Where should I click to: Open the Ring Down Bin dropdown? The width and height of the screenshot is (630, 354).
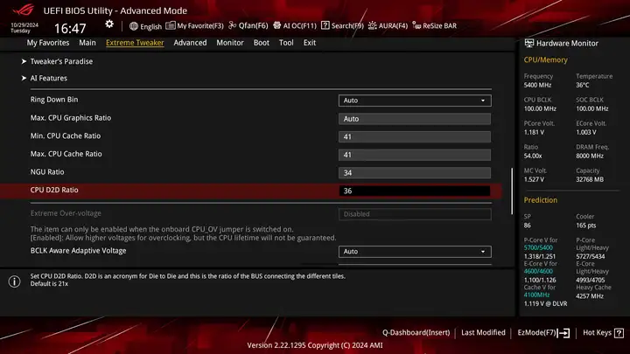tap(415, 101)
